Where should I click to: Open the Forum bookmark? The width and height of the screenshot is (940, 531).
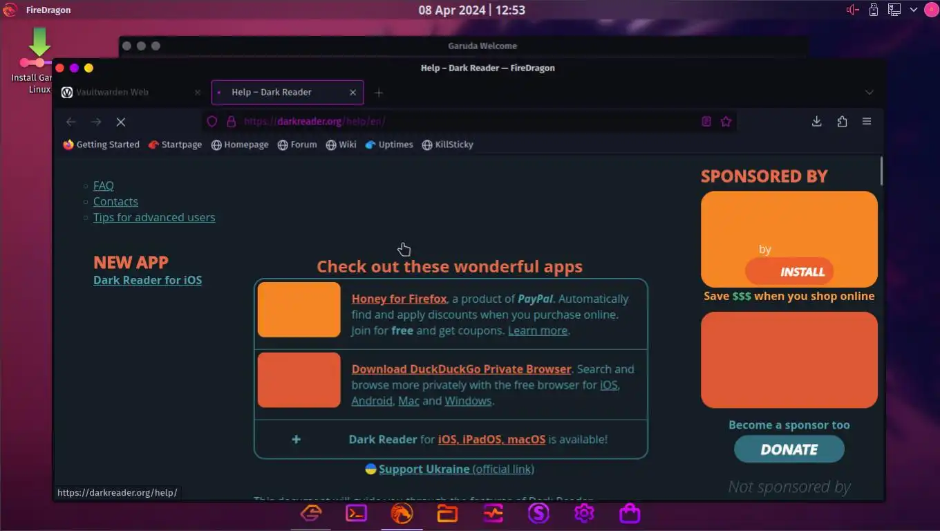[x=297, y=145]
